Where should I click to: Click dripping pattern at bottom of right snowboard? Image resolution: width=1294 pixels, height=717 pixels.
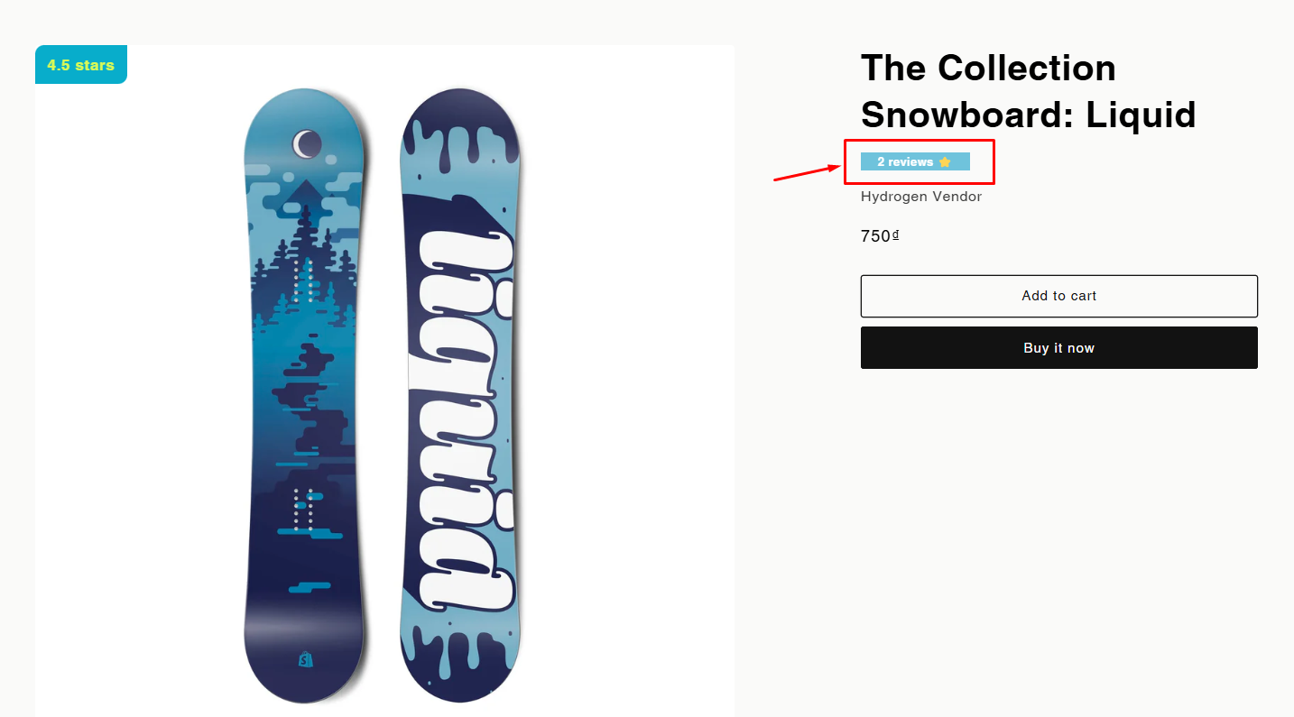(x=460, y=651)
